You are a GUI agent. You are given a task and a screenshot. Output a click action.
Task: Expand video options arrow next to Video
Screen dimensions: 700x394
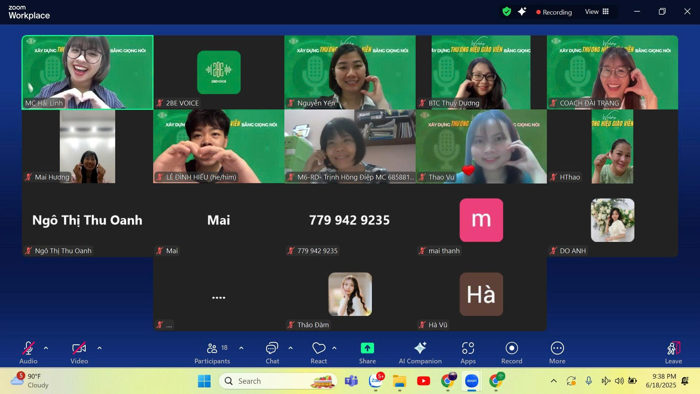[x=100, y=348]
